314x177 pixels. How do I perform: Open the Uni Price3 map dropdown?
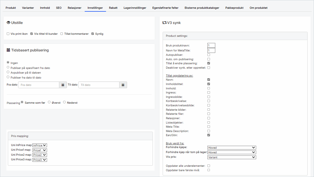click(x=40, y=160)
